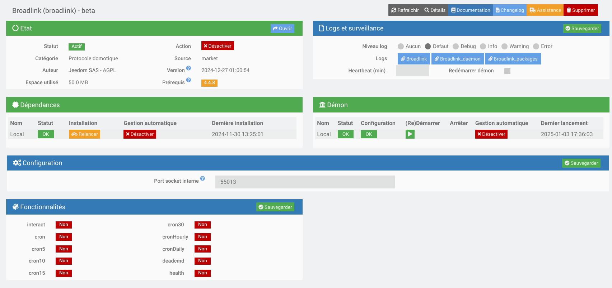Click the 4.4.8 prerequisite badge
612x288 pixels.
click(209, 83)
